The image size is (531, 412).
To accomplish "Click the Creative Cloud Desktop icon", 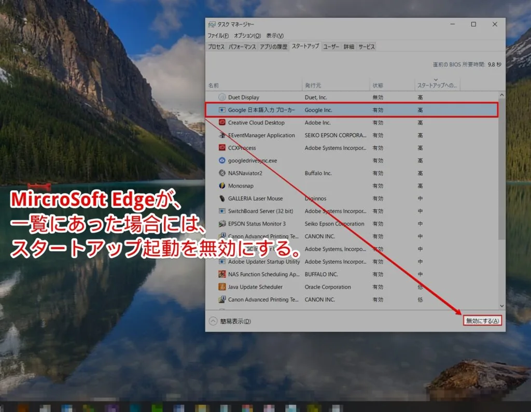I will click(222, 122).
